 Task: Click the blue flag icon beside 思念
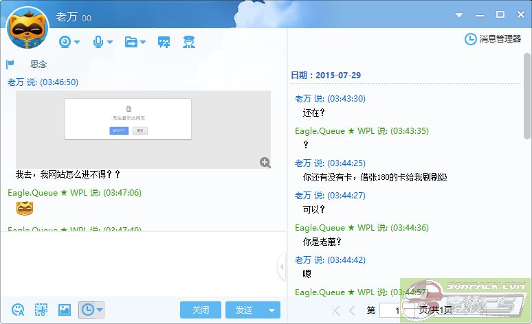(x=10, y=64)
